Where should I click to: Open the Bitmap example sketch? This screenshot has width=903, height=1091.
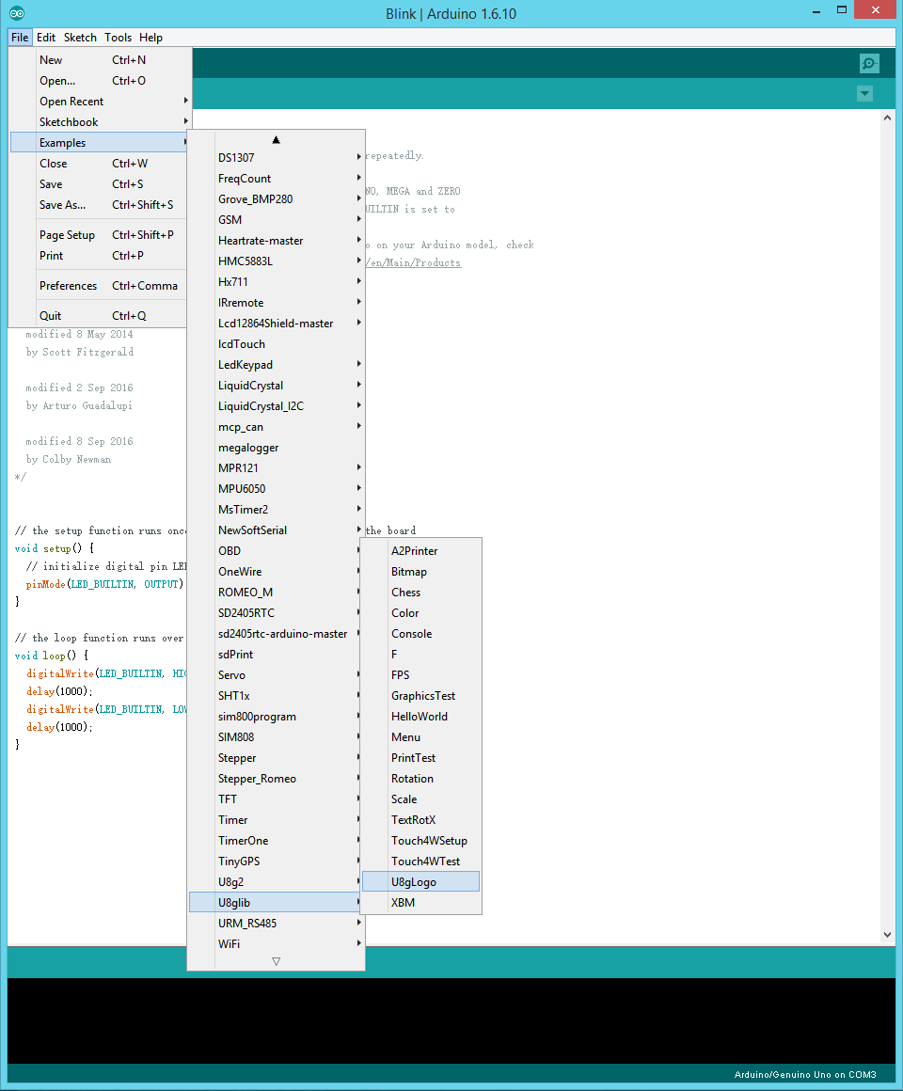(x=420, y=572)
